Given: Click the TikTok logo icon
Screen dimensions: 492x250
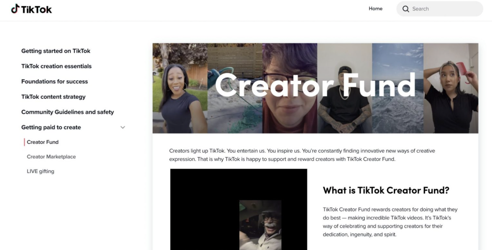Looking at the screenshot, I should (x=15, y=9).
